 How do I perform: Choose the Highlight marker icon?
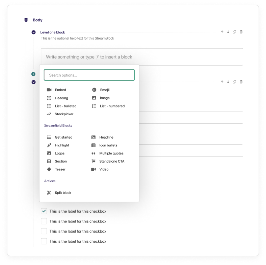click(x=49, y=145)
